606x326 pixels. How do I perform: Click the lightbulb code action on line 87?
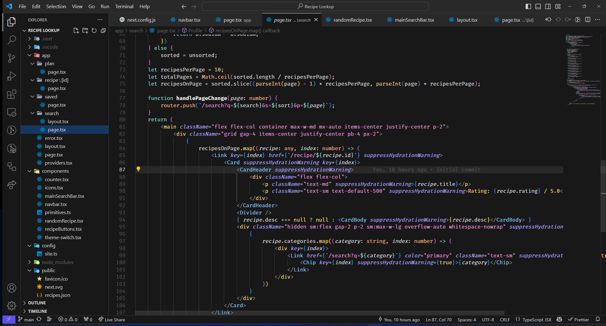(x=138, y=169)
